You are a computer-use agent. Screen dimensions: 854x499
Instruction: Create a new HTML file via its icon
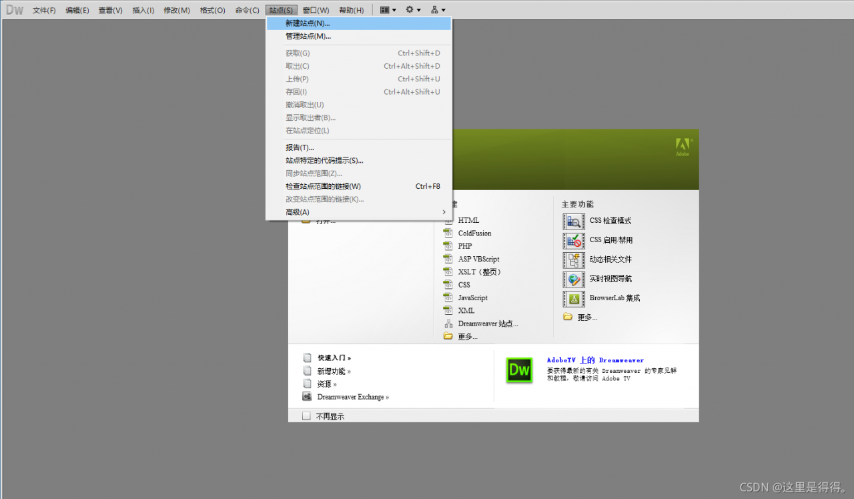click(448, 220)
